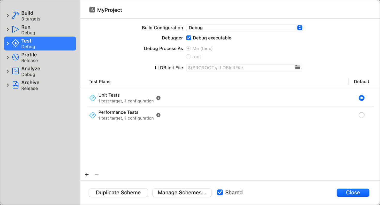380x205 pixels.
Task: Select the Analyze scheme icon
Action: pyautogui.click(x=15, y=71)
